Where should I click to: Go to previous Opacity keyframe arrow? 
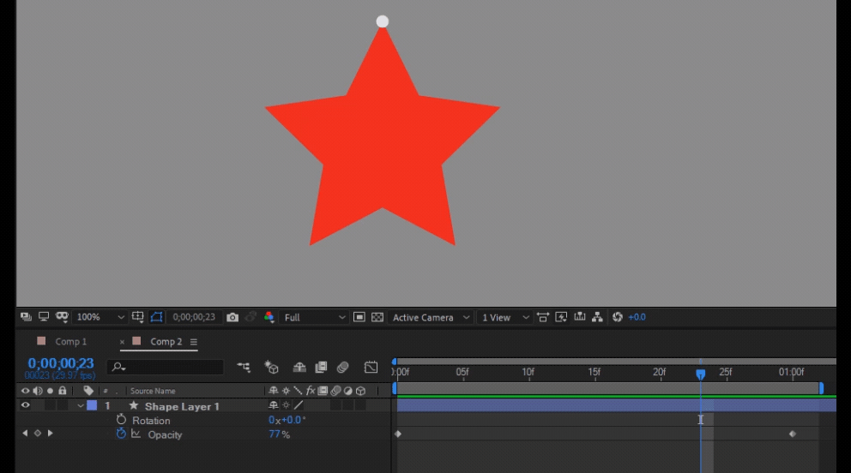coord(24,433)
